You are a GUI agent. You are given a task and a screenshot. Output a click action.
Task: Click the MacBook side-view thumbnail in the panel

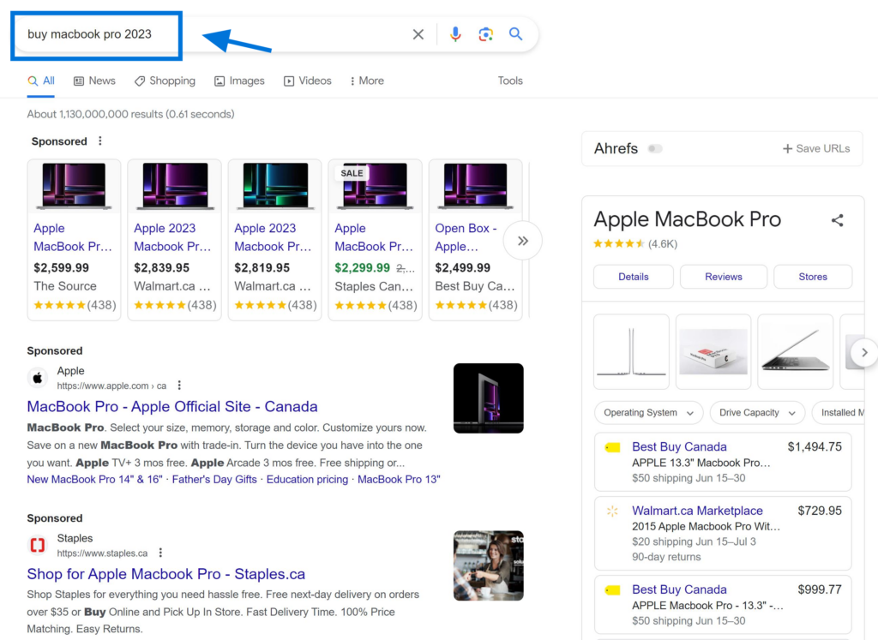pos(795,351)
